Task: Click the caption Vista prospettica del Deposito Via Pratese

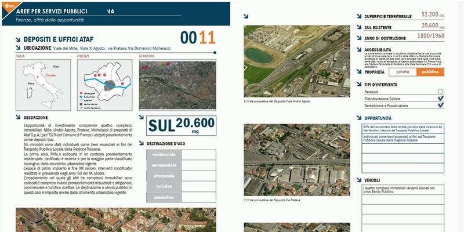Action: click(x=272, y=200)
